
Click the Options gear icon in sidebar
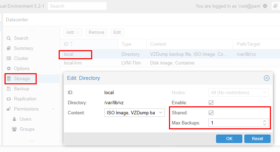point(9,69)
